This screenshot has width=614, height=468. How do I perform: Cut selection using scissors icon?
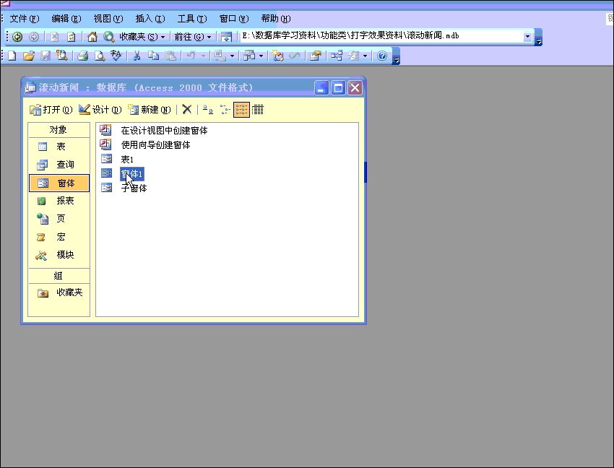(x=137, y=56)
